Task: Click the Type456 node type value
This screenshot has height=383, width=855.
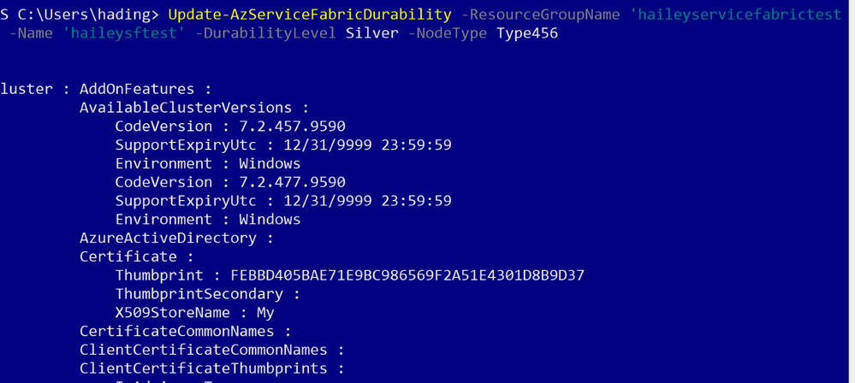Action: click(x=527, y=34)
